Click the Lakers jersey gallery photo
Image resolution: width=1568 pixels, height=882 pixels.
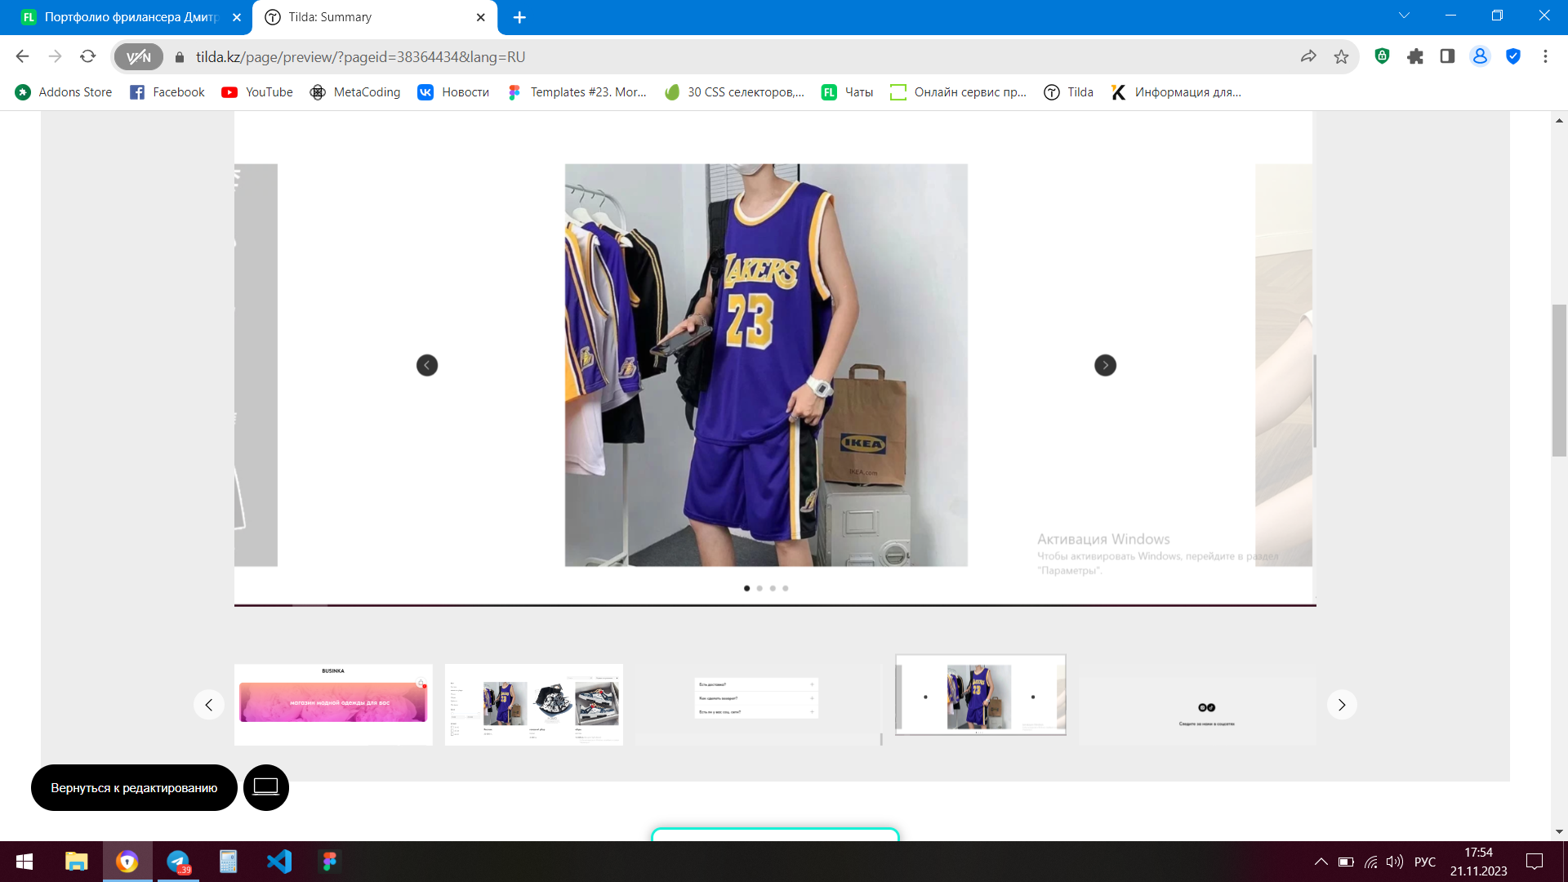766,365
